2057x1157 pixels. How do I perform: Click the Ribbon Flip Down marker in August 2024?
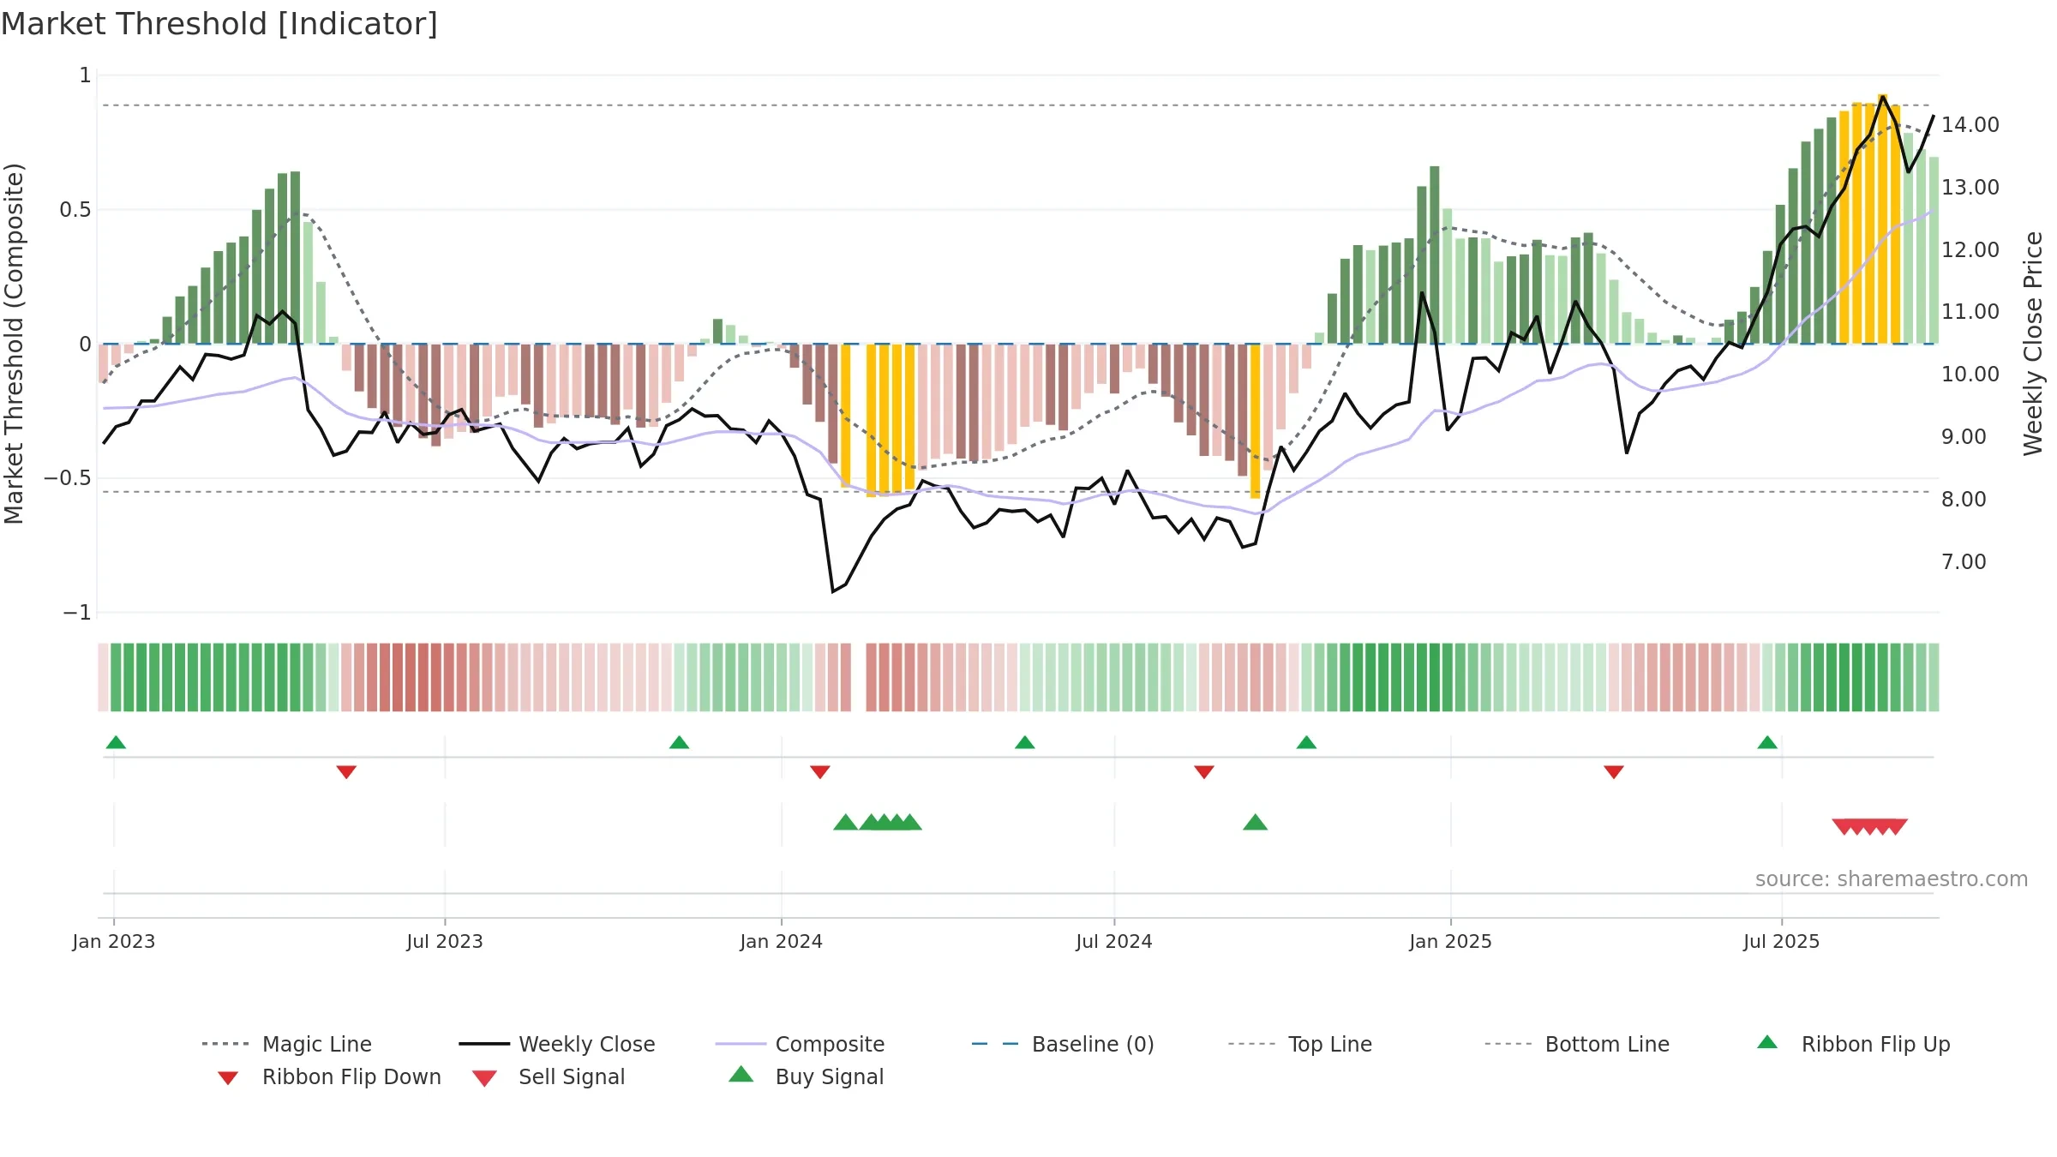[1204, 772]
